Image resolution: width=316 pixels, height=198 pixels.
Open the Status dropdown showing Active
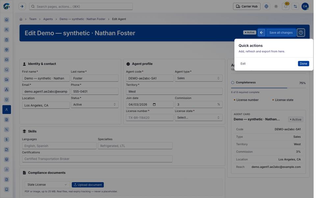tap(94, 105)
